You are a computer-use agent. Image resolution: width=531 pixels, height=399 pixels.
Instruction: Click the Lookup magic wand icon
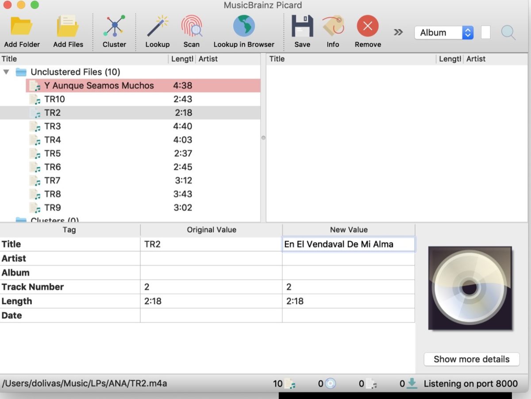click(x=158, y=27)
